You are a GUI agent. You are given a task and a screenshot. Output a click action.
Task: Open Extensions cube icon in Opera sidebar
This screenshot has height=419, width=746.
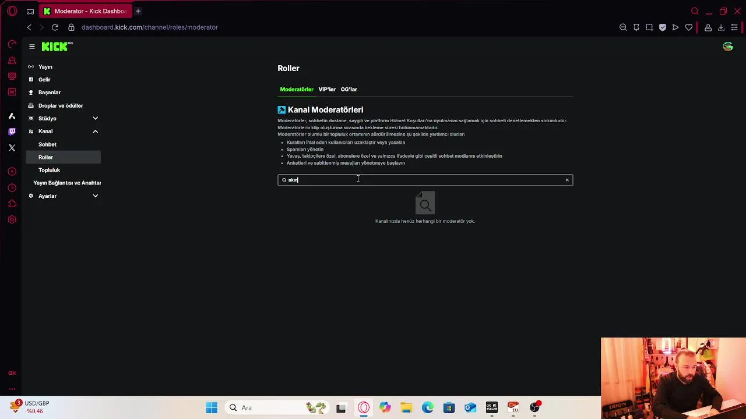[12, 204]
